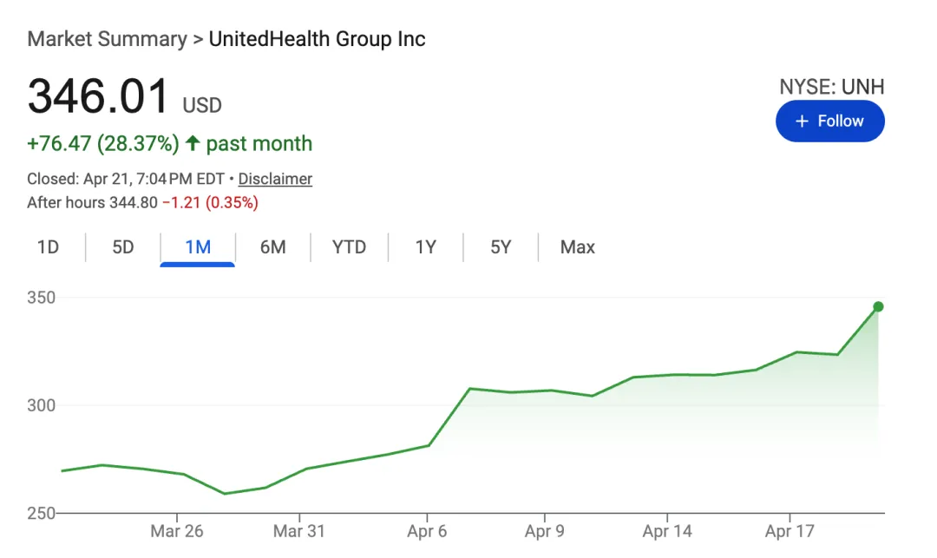
Task: Click the Apr 6 date axis label
Action: coord(427,531)
